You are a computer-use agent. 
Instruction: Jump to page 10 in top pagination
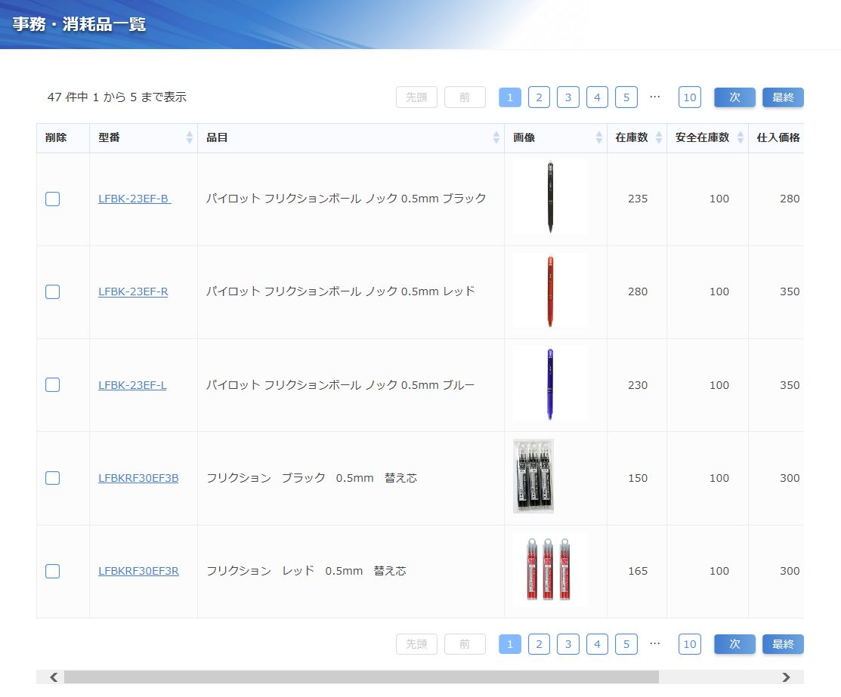[689, 97]
